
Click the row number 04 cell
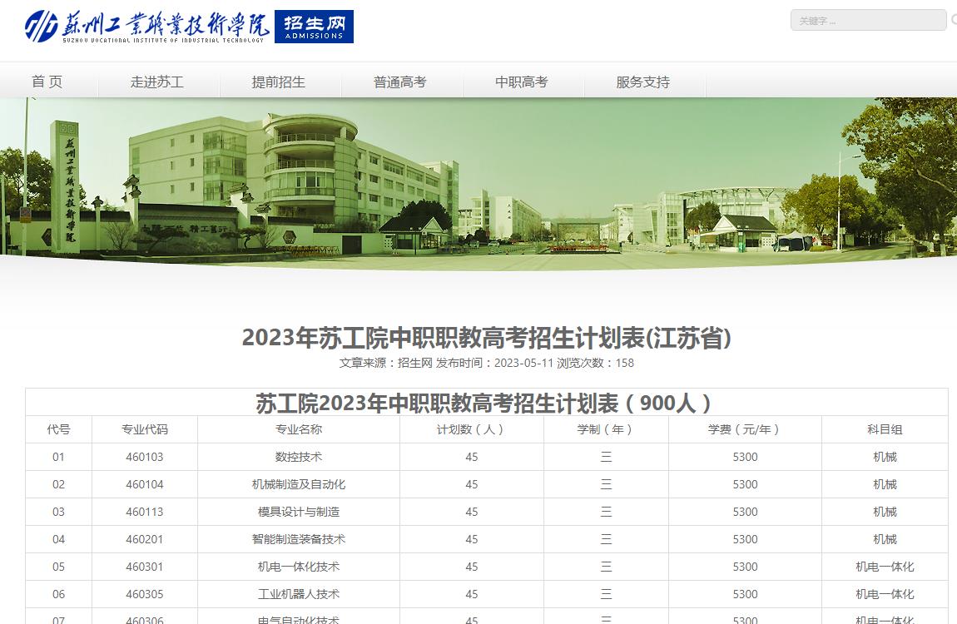[58, 539]
